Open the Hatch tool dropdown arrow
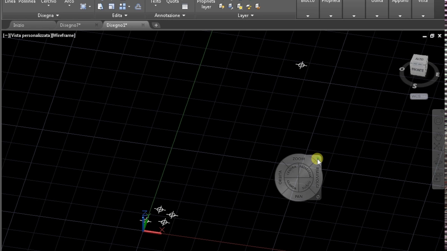 click(x=90, y=7)
